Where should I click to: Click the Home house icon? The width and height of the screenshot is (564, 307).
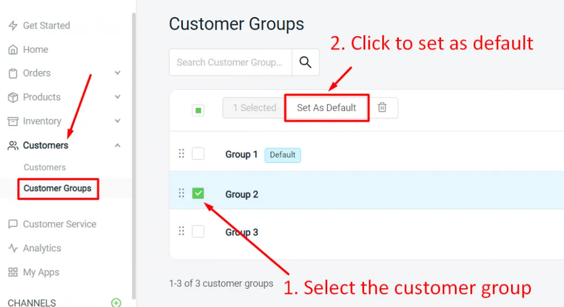coord(13,50)
